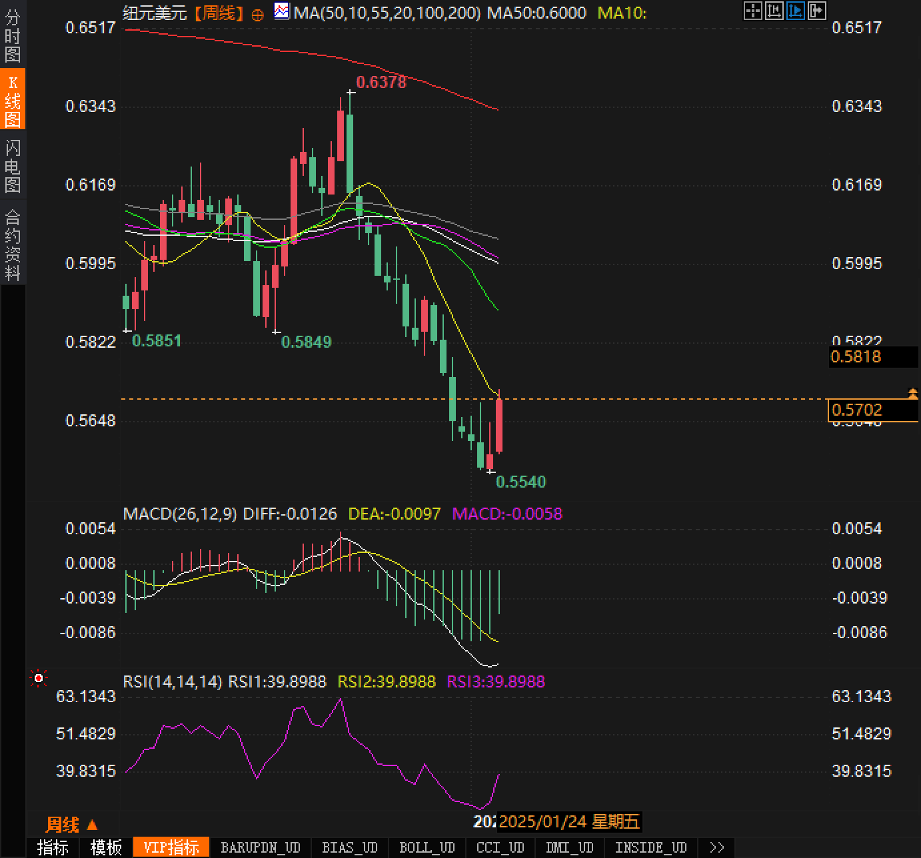Click the BOLL_UD indicator button
921x858 pixels.
click(427, 847)
